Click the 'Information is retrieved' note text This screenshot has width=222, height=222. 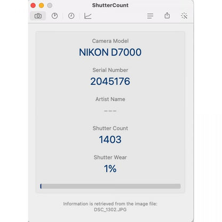(x=110, y=204)
